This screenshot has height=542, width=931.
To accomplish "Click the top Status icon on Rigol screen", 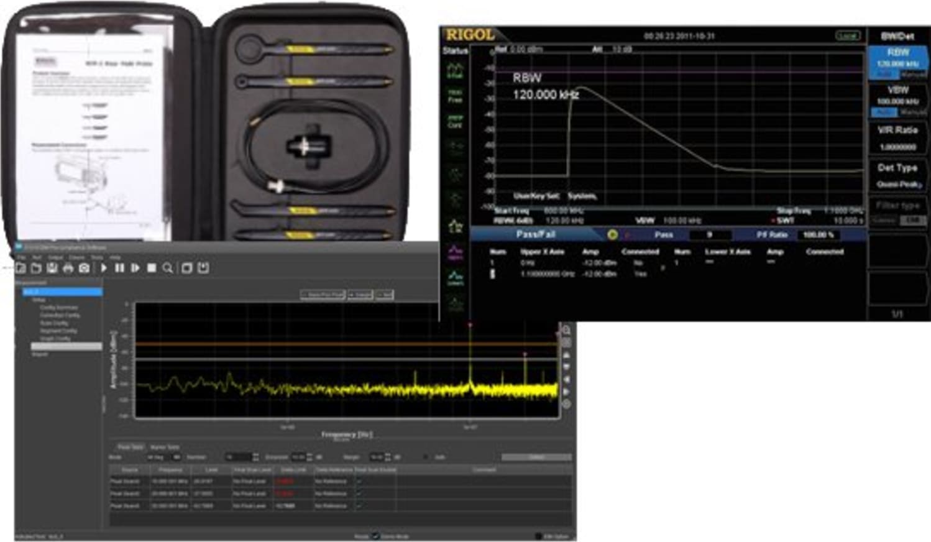I will (456, 71).
